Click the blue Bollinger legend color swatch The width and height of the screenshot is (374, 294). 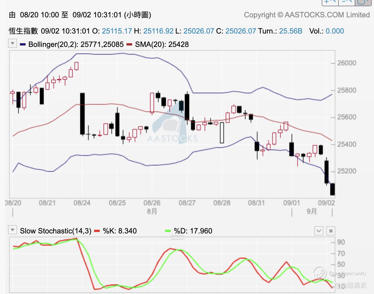click(x=23, y=44)
